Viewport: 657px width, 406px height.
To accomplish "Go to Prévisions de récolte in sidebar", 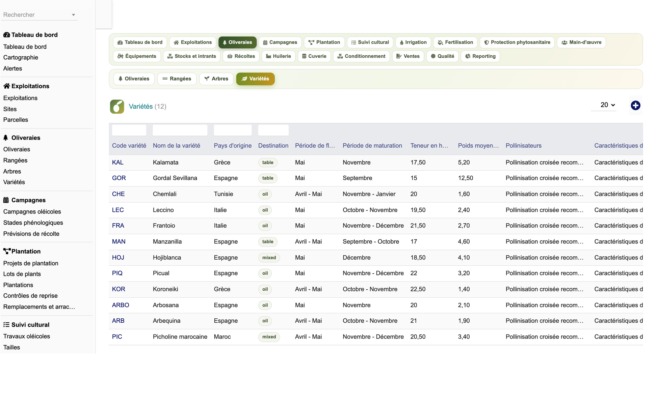I will click(31, 234).
